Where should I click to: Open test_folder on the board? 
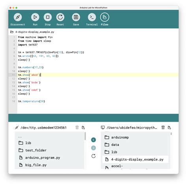tap(32, 150)
